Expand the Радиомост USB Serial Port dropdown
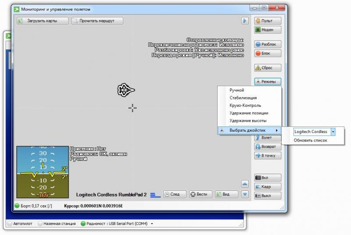351x235 pixels. coord(152,224)
